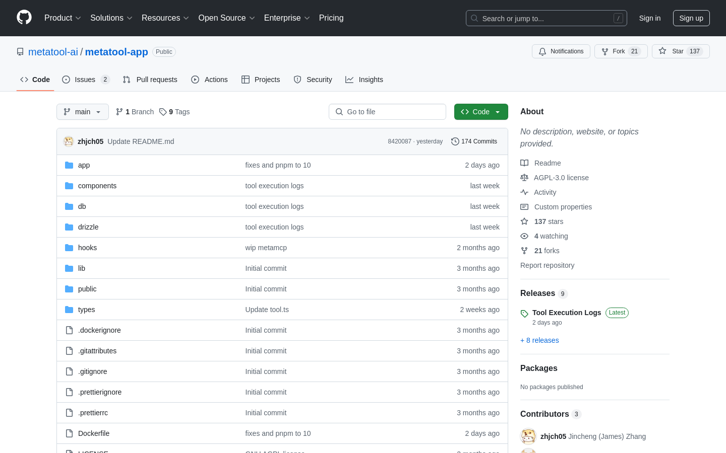Open the .gitattributes file

pos(97,351)
